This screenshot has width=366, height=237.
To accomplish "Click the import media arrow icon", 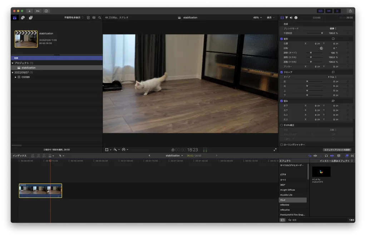I will tap(29, 11).
